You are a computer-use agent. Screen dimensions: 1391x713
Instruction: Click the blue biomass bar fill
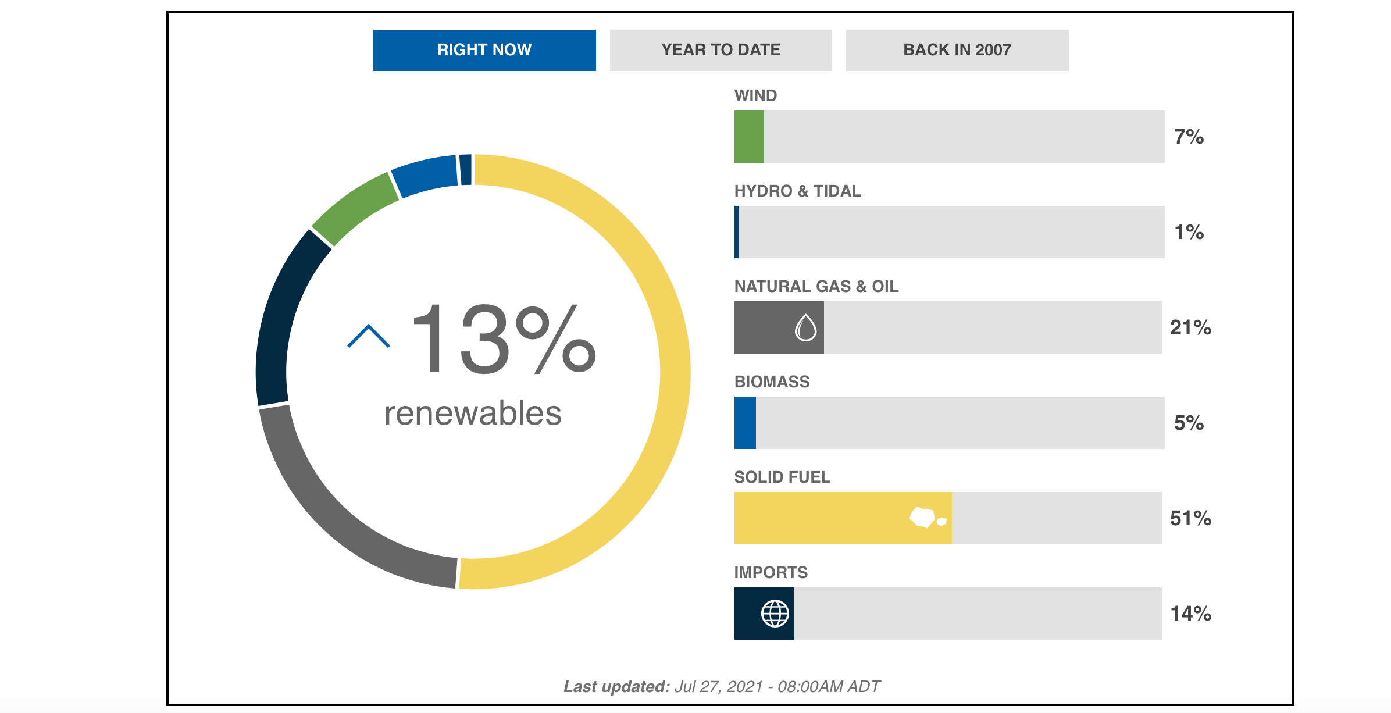(x=745, y=423)
